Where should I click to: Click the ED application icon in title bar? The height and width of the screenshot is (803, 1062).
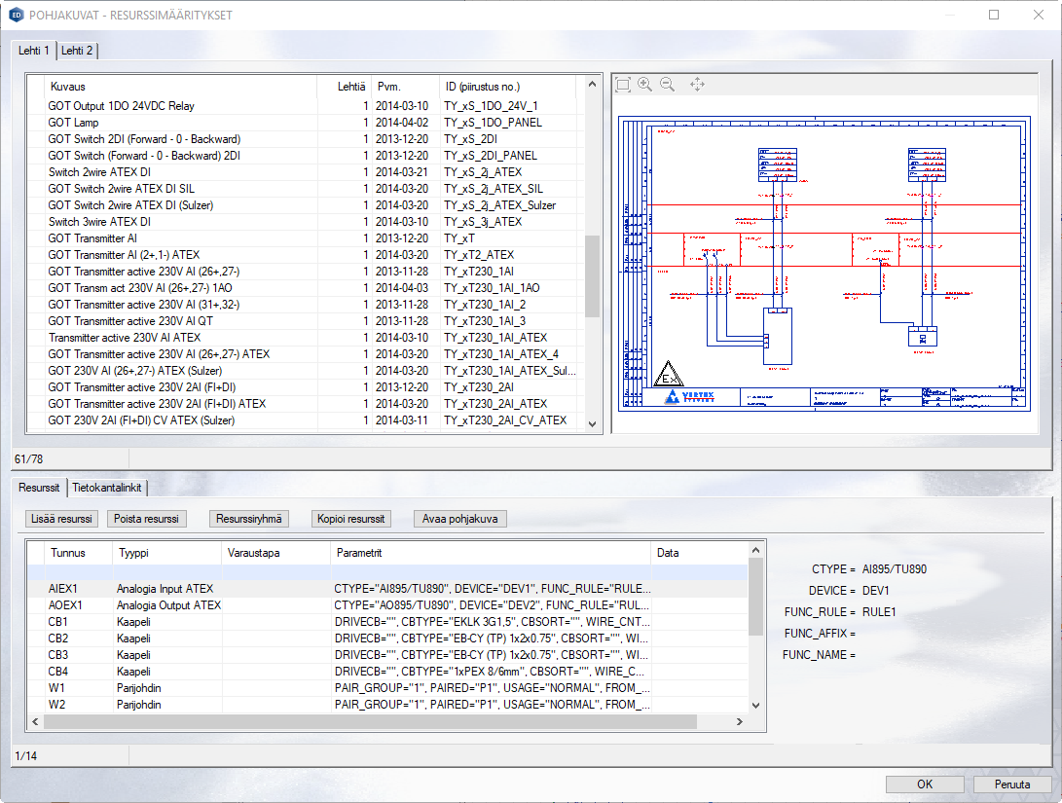15,15
